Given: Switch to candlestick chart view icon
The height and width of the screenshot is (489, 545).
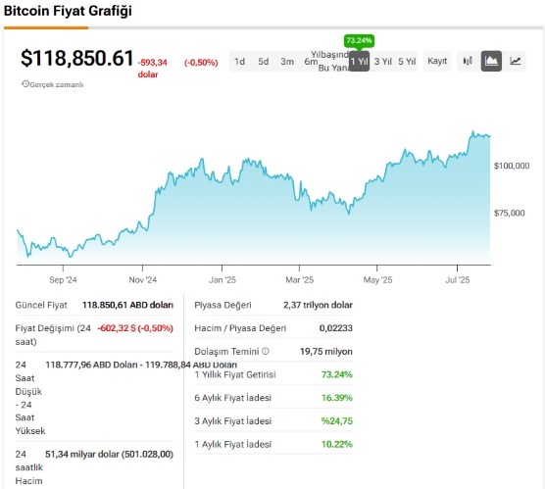Looking at the screenshot, I should pyautogui.click(x=468, y=61).
